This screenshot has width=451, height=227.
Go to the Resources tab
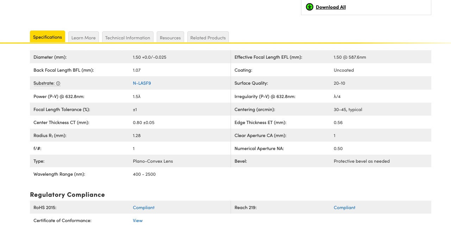[170, 38]
